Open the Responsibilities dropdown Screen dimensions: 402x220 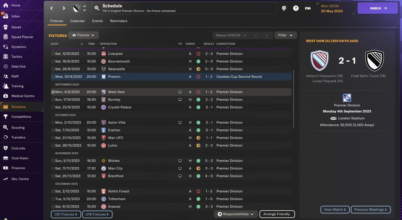pos(236,214)
